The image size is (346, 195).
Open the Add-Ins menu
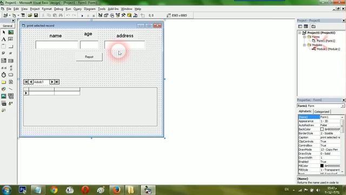(113, 9)
